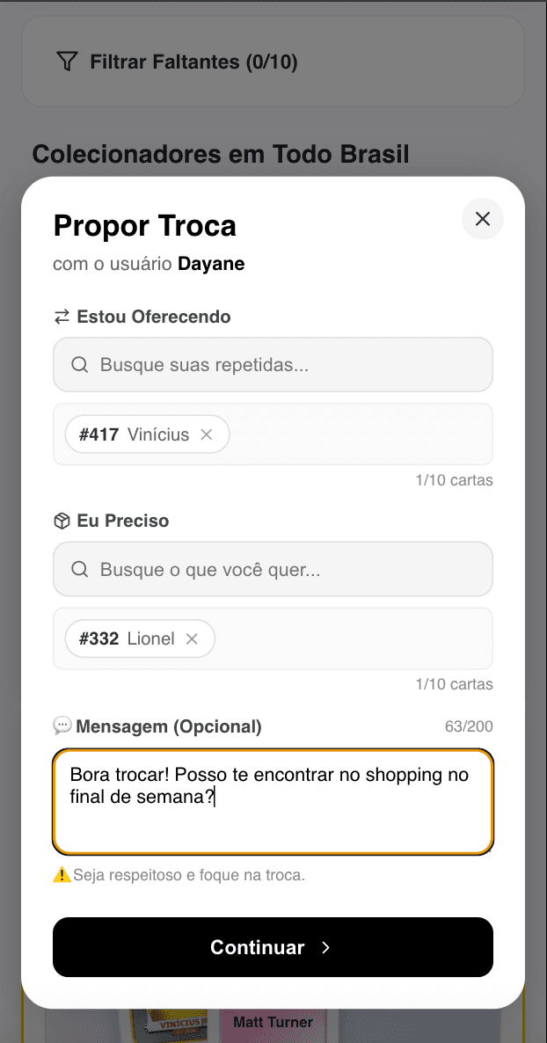This screenshot has width=547, height=1043.
Task: Click the warning icon before "Seja respeitoso"
Action: tap(62, 875)
